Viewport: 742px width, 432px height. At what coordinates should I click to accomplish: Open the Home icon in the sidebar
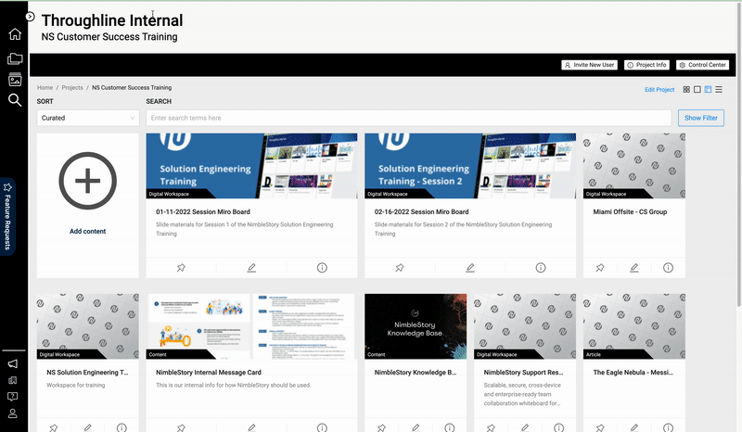pos(15,35)
